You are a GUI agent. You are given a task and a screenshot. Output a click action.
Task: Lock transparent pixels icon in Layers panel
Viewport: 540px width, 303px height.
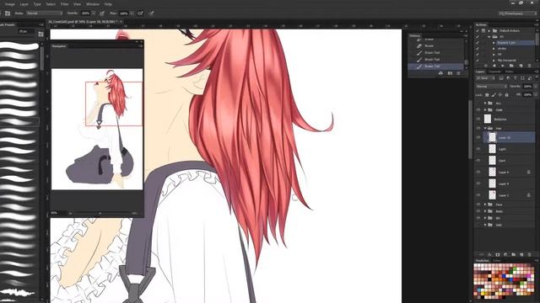[487, 95]
